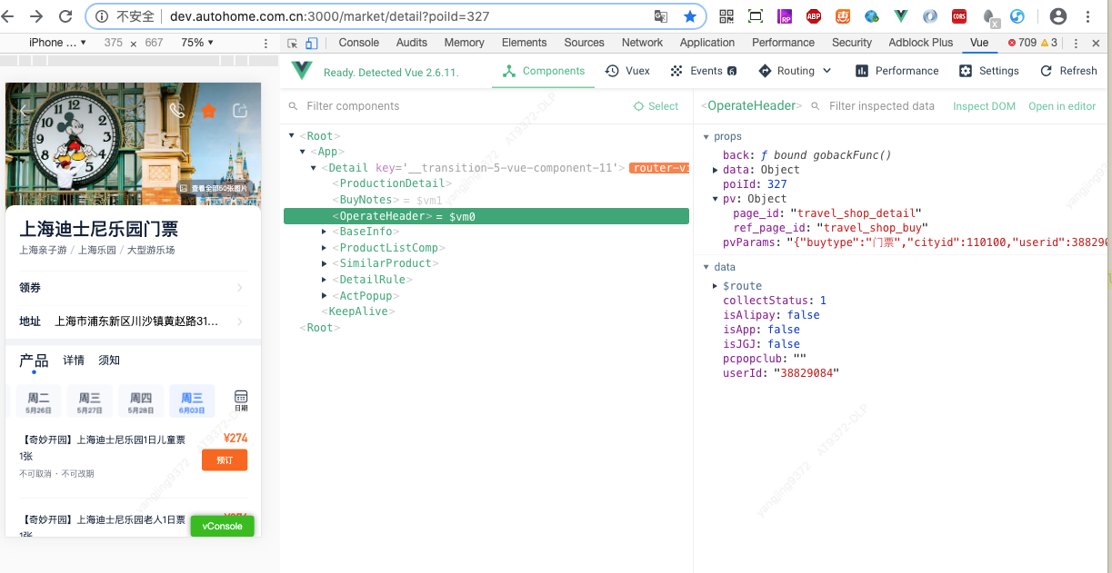Viewport: 1112px width, 573px height.
Task: Open the Network panel tab
Action: 642,43
